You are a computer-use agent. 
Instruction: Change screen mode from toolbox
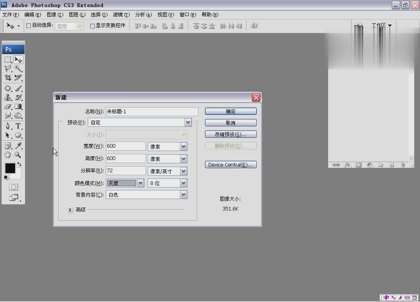click(x=14, y=198)
